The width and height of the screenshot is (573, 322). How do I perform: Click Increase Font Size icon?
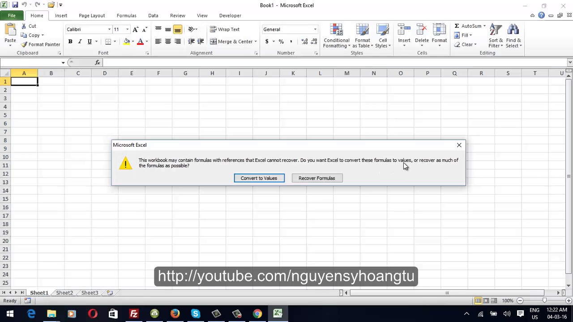click(x=135, y=30)
